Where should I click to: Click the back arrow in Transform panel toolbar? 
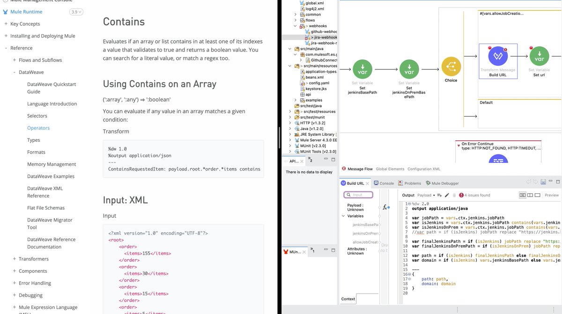click(528, 182)
